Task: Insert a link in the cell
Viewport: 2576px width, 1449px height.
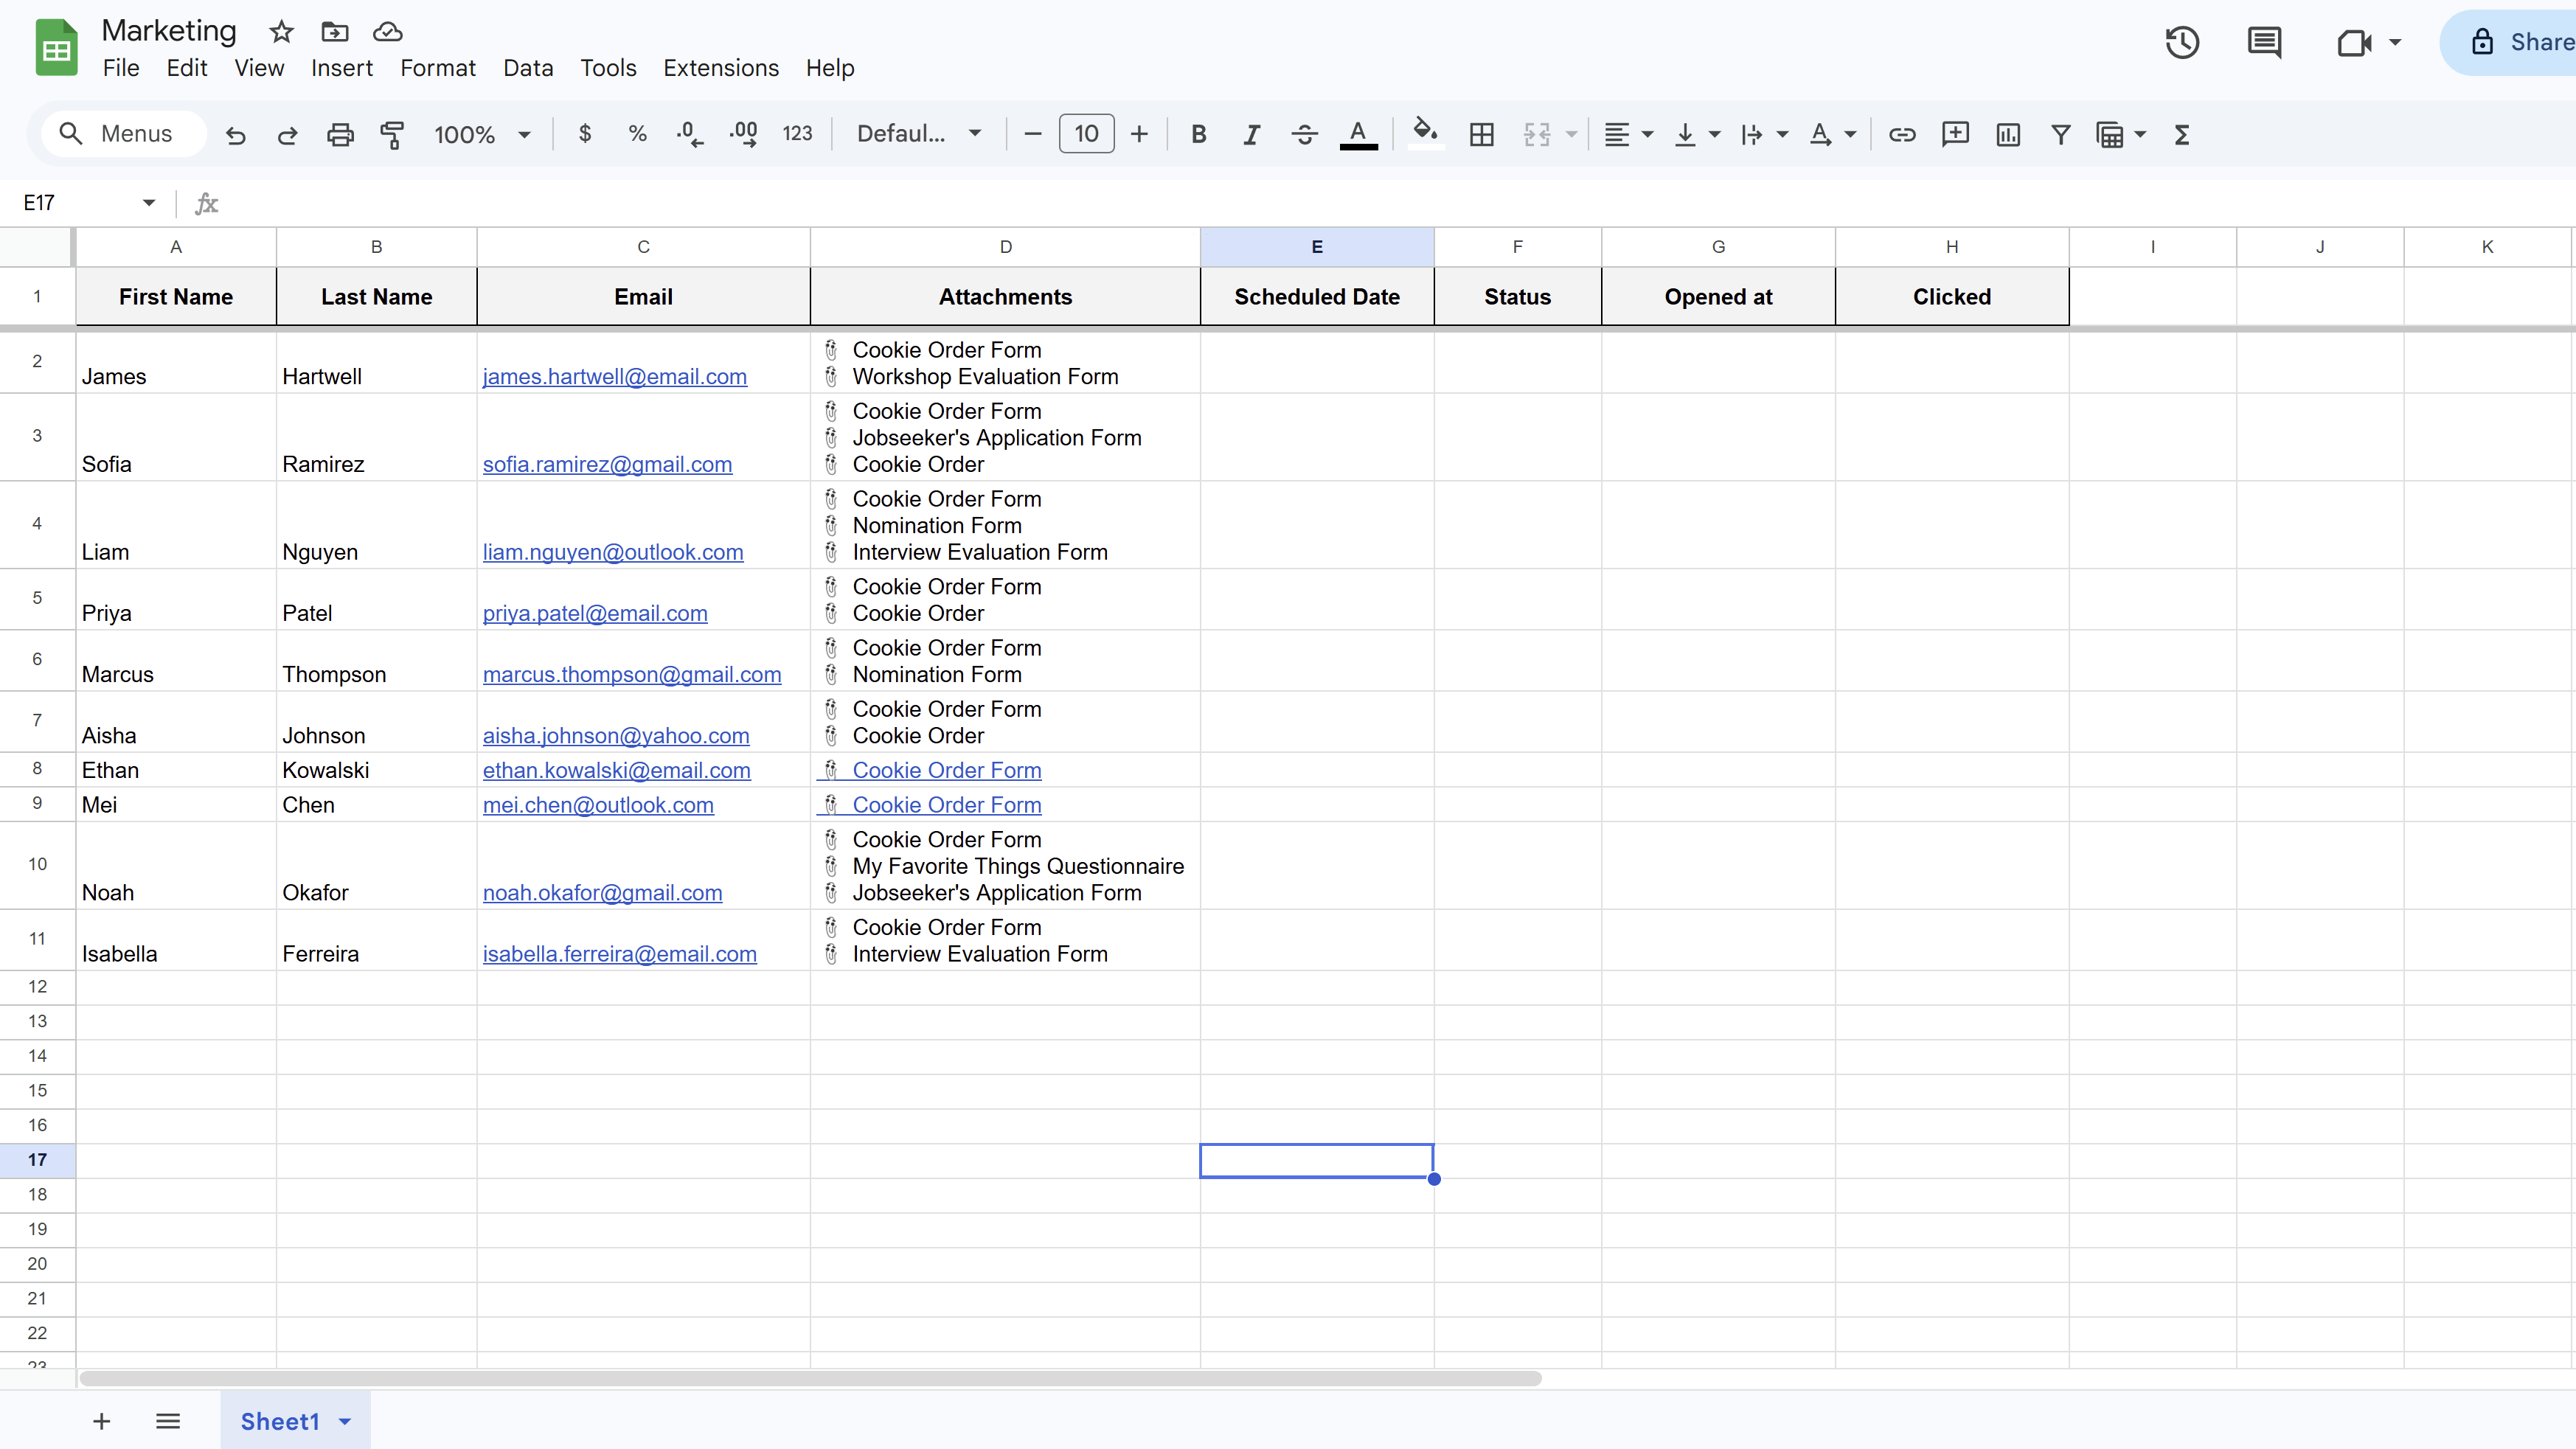Action: (x=1902, y=134)
